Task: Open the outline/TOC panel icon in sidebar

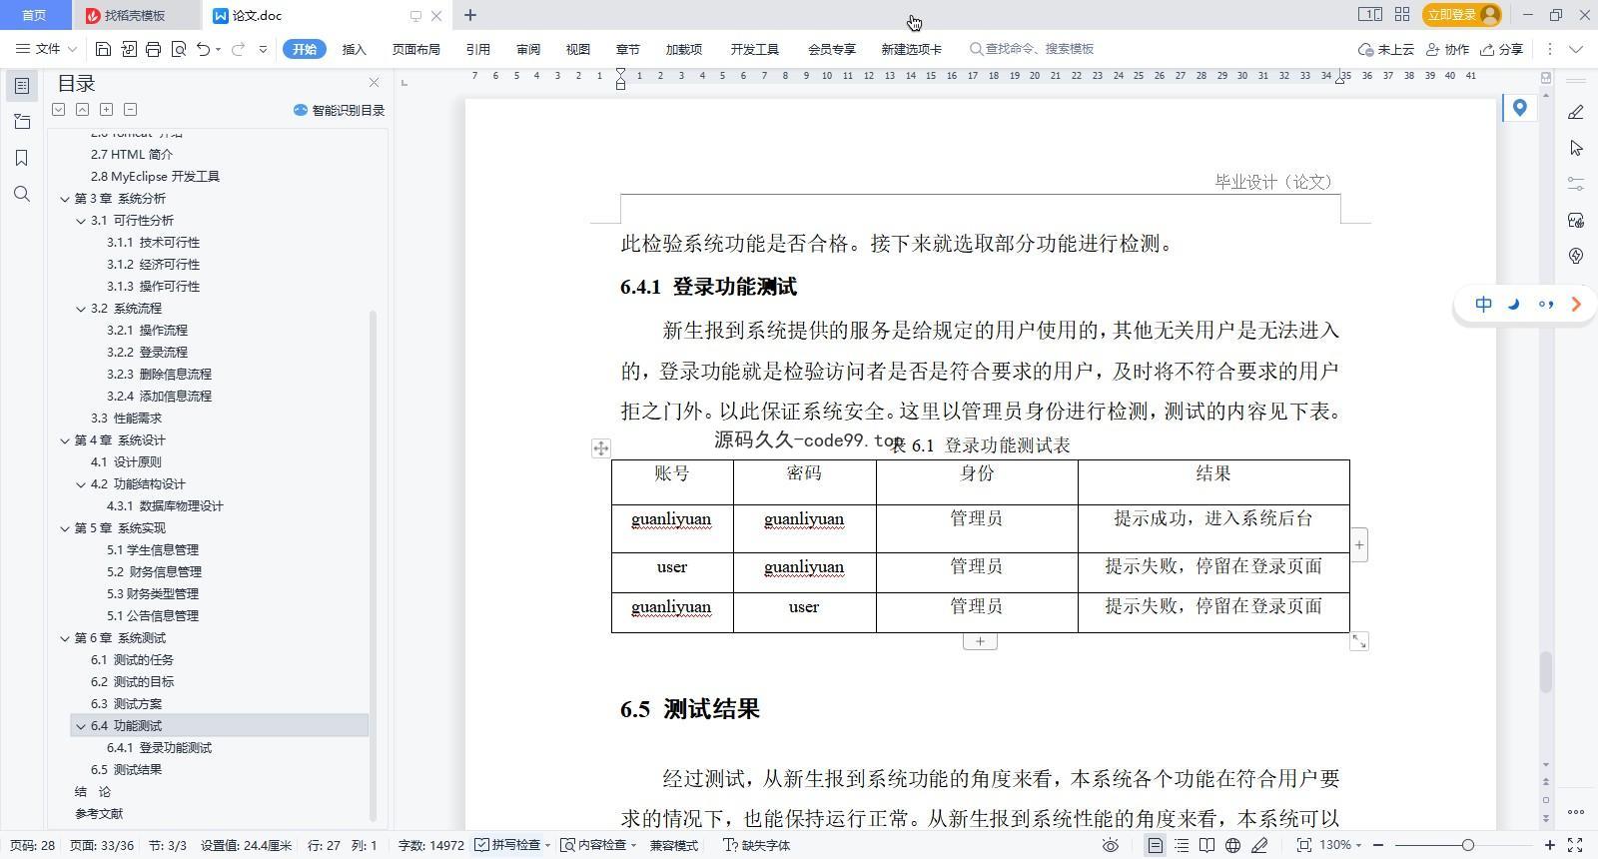Action: [22, 86]
